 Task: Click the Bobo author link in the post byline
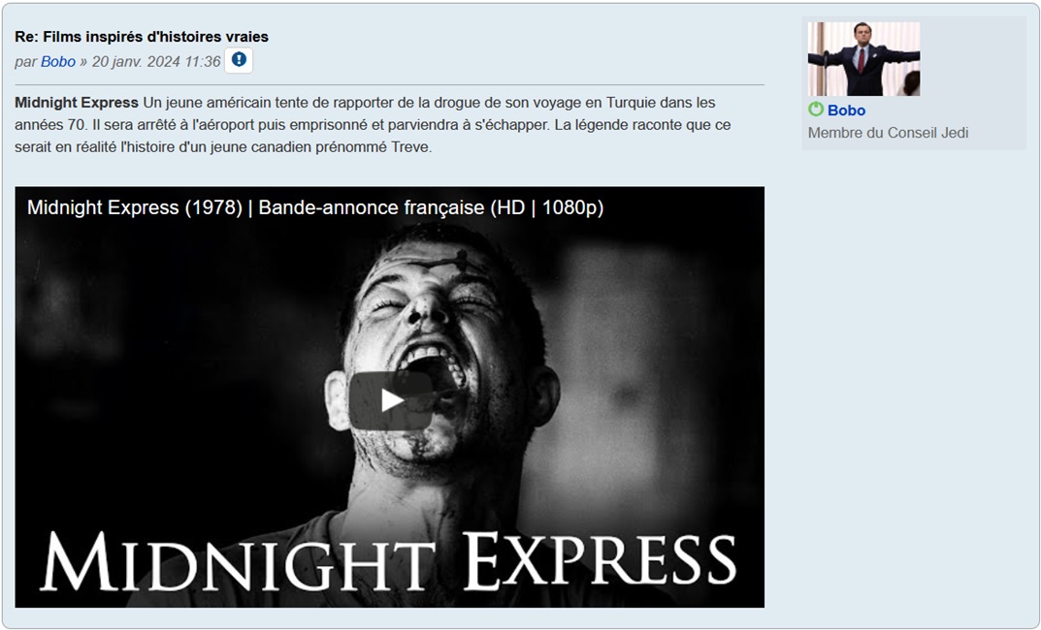click(x=58, y=62)
